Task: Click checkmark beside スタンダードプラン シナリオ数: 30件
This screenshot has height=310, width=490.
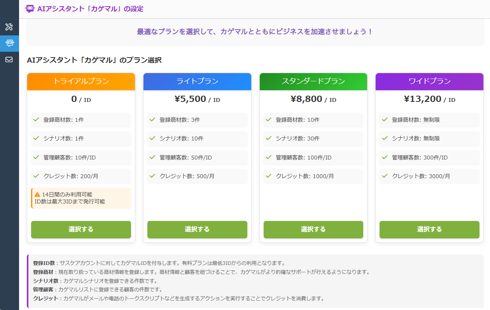Action: tap(268, 138)
